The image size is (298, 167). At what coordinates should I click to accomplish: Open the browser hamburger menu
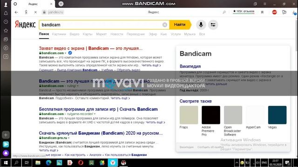pos(265,4)
